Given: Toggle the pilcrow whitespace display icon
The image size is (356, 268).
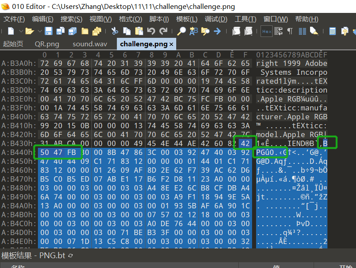Looking at the screenshot, I should click(290, 31).
